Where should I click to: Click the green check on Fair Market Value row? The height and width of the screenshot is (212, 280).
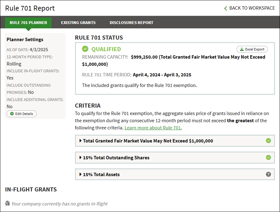268,141
